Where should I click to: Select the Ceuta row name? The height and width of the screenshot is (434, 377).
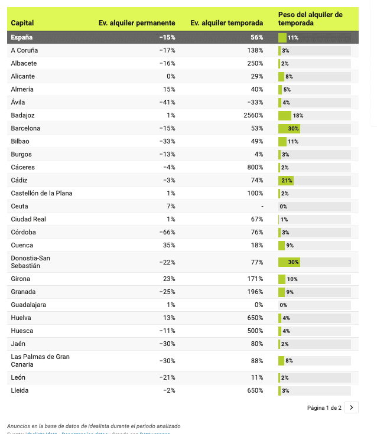(19, 206)
